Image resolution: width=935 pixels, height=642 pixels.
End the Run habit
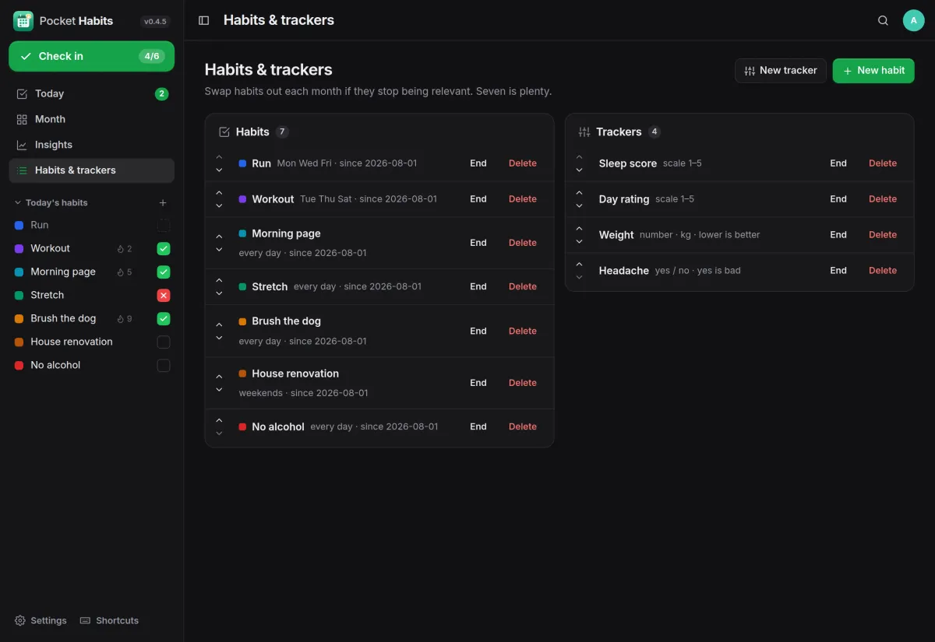tap(478, 163)
